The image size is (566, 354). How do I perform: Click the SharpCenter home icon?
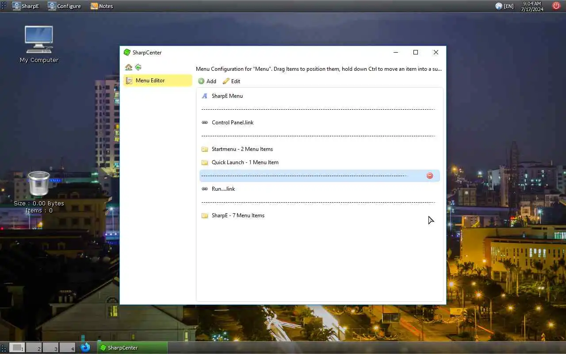[129, 67]
